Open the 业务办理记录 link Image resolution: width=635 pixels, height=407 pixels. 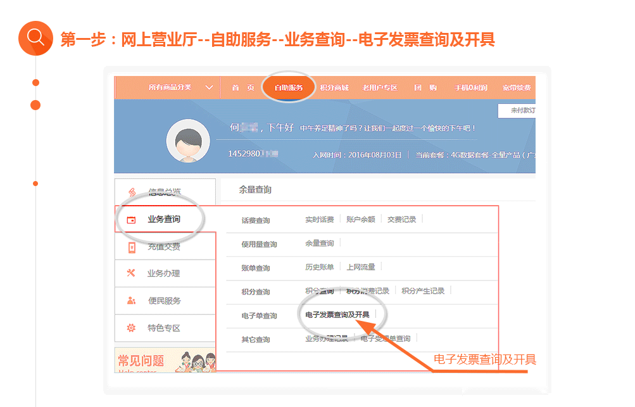(x=327, y=339)
